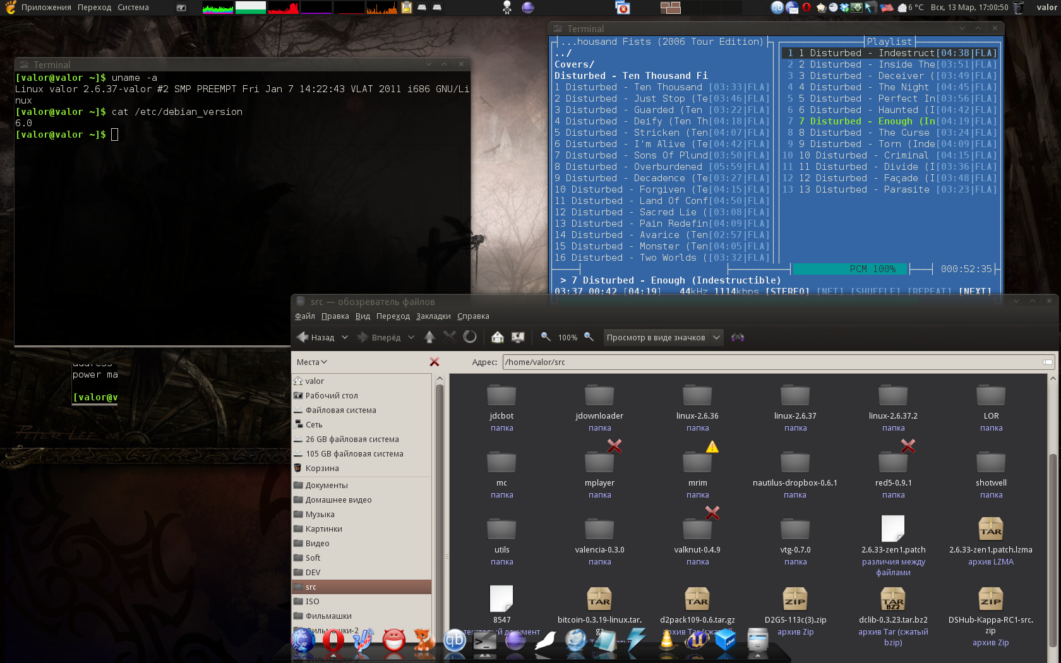
Task: Click the zoom in magnifier icon
Action: click(x=589, y=337)
